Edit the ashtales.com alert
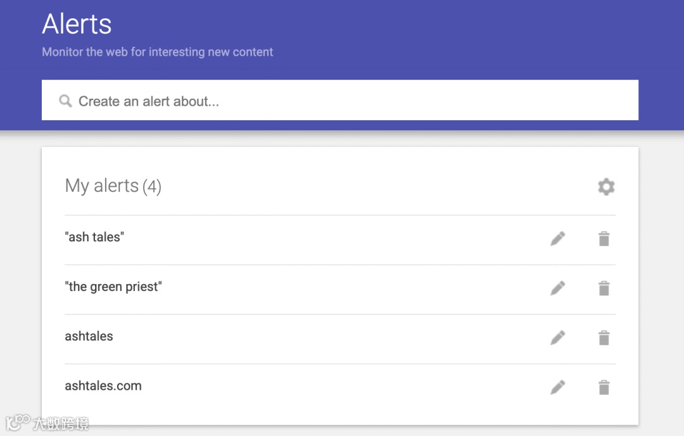Image resolution: width=684 pixels, height=436 pixels. (557, 387)
